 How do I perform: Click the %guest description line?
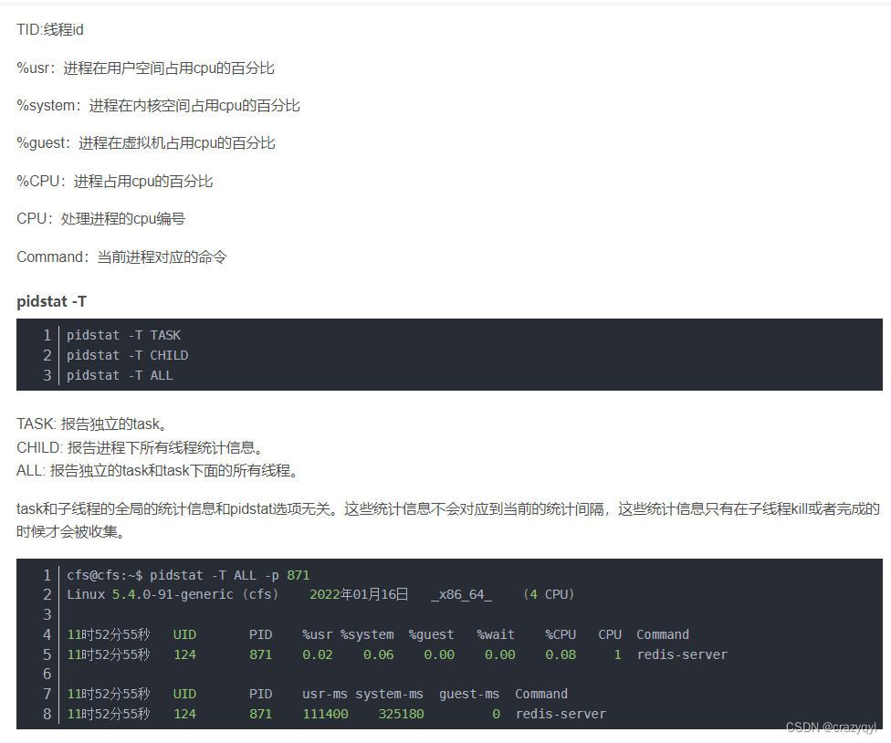pos(146,142)
